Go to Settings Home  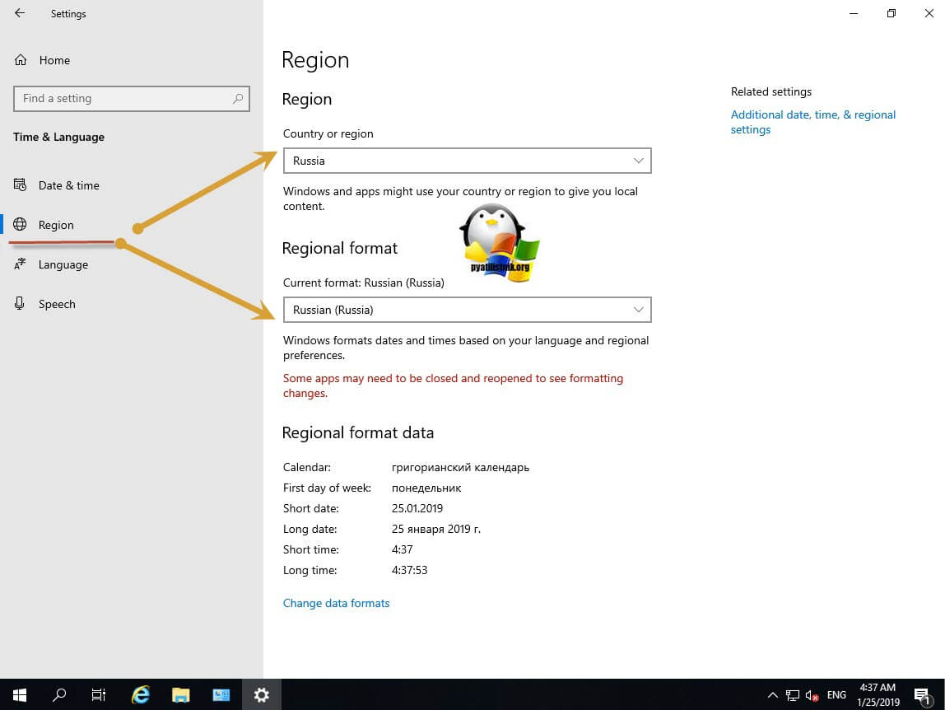tap(54, 60)
